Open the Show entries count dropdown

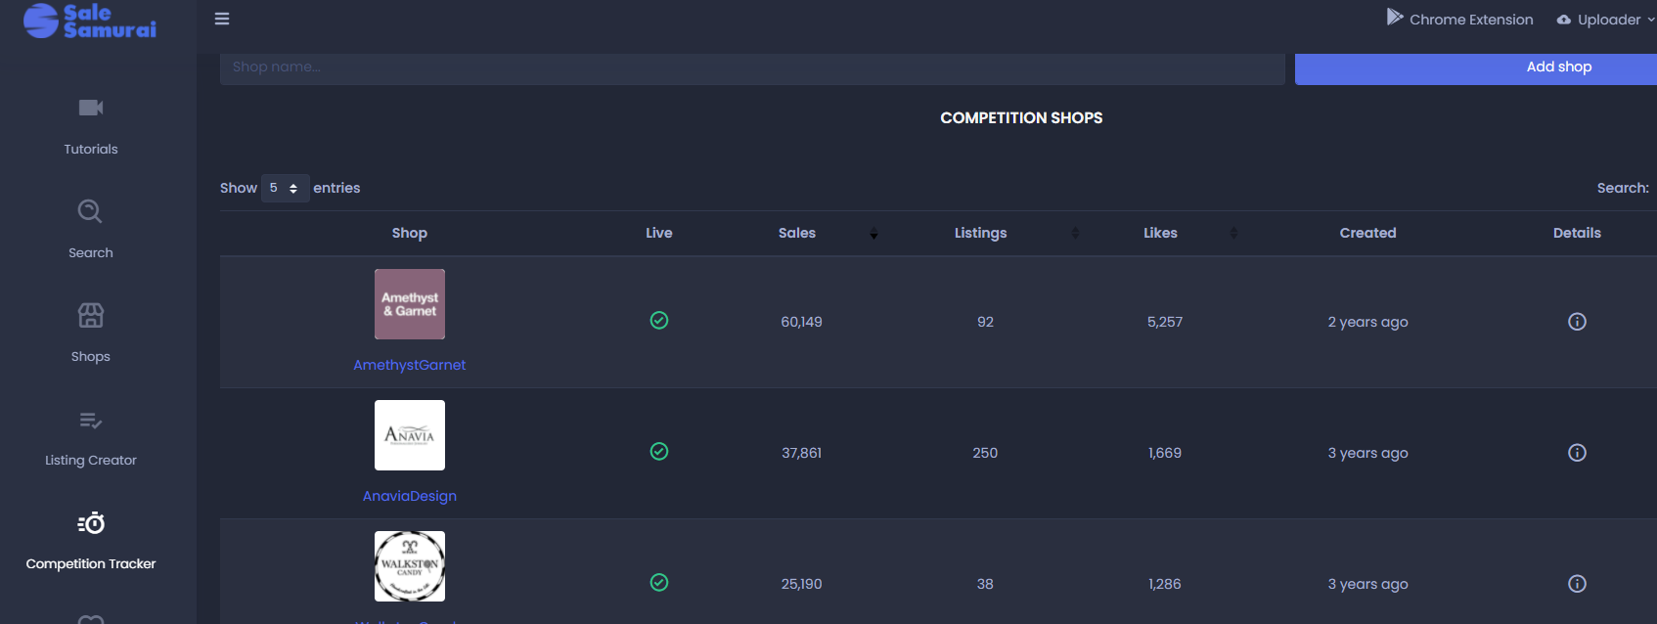point(285,188)
